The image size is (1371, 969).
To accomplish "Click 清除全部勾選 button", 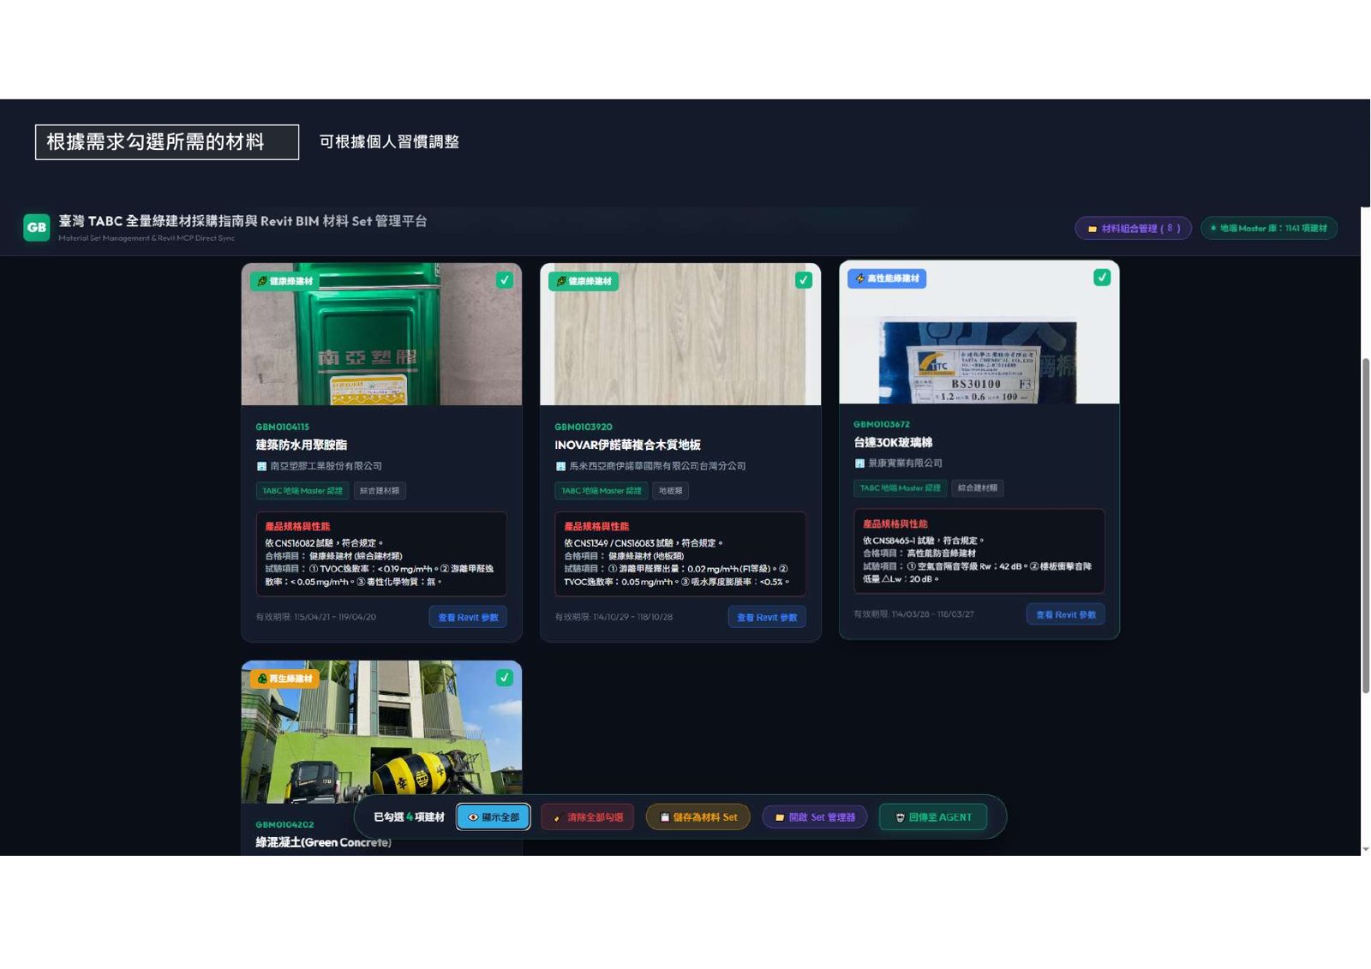I will click(x=588, y=817).
